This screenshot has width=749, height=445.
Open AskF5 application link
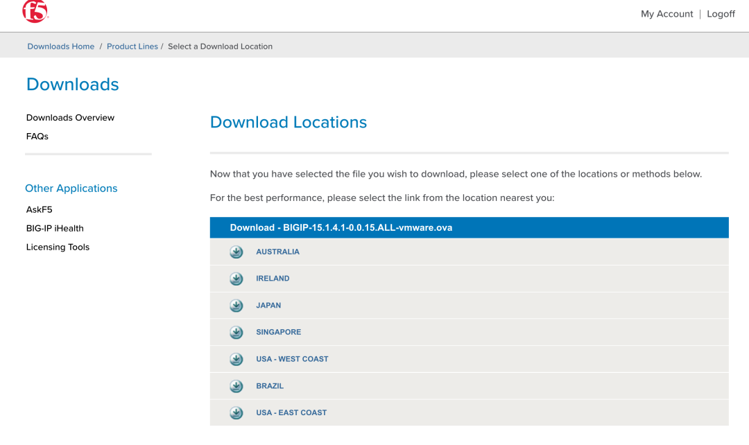click(x=39, y=209)
